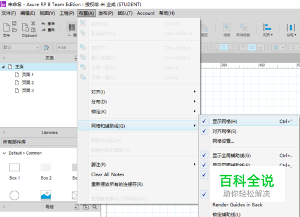The width and height of the screenshot is (300, 217).
Task: Click the redo arrow (重做) icon
Action: point(43,30)
